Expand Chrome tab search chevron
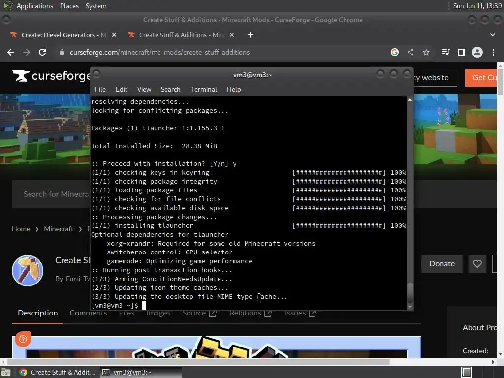 point(492,35)
